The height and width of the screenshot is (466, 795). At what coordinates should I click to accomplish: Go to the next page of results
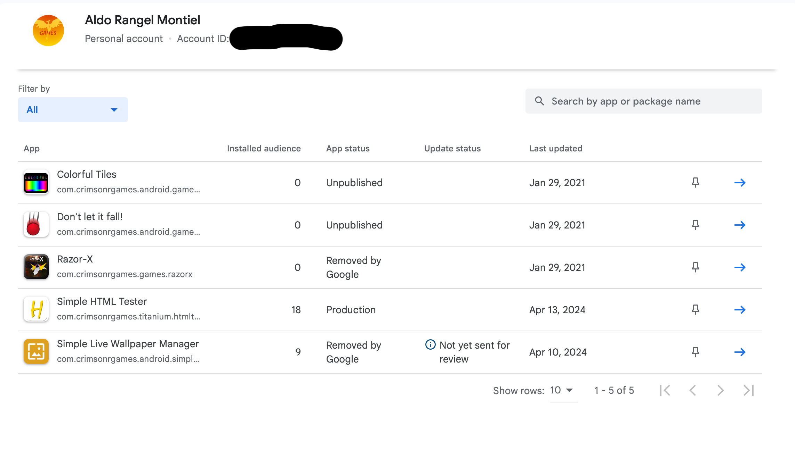pos(721,390)
